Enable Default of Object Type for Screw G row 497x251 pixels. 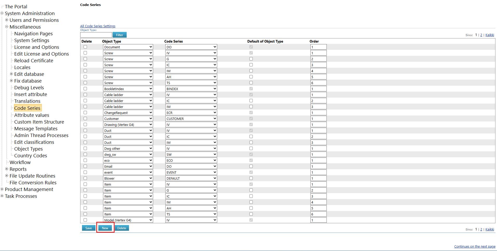251,59
